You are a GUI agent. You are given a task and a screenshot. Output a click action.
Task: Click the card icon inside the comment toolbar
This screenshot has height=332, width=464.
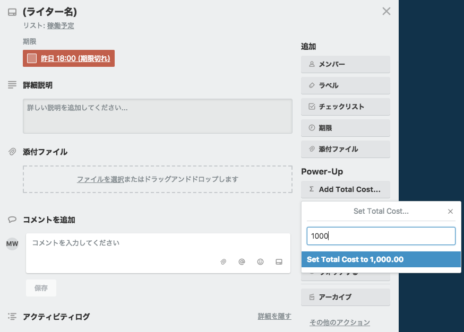[279, 261]
